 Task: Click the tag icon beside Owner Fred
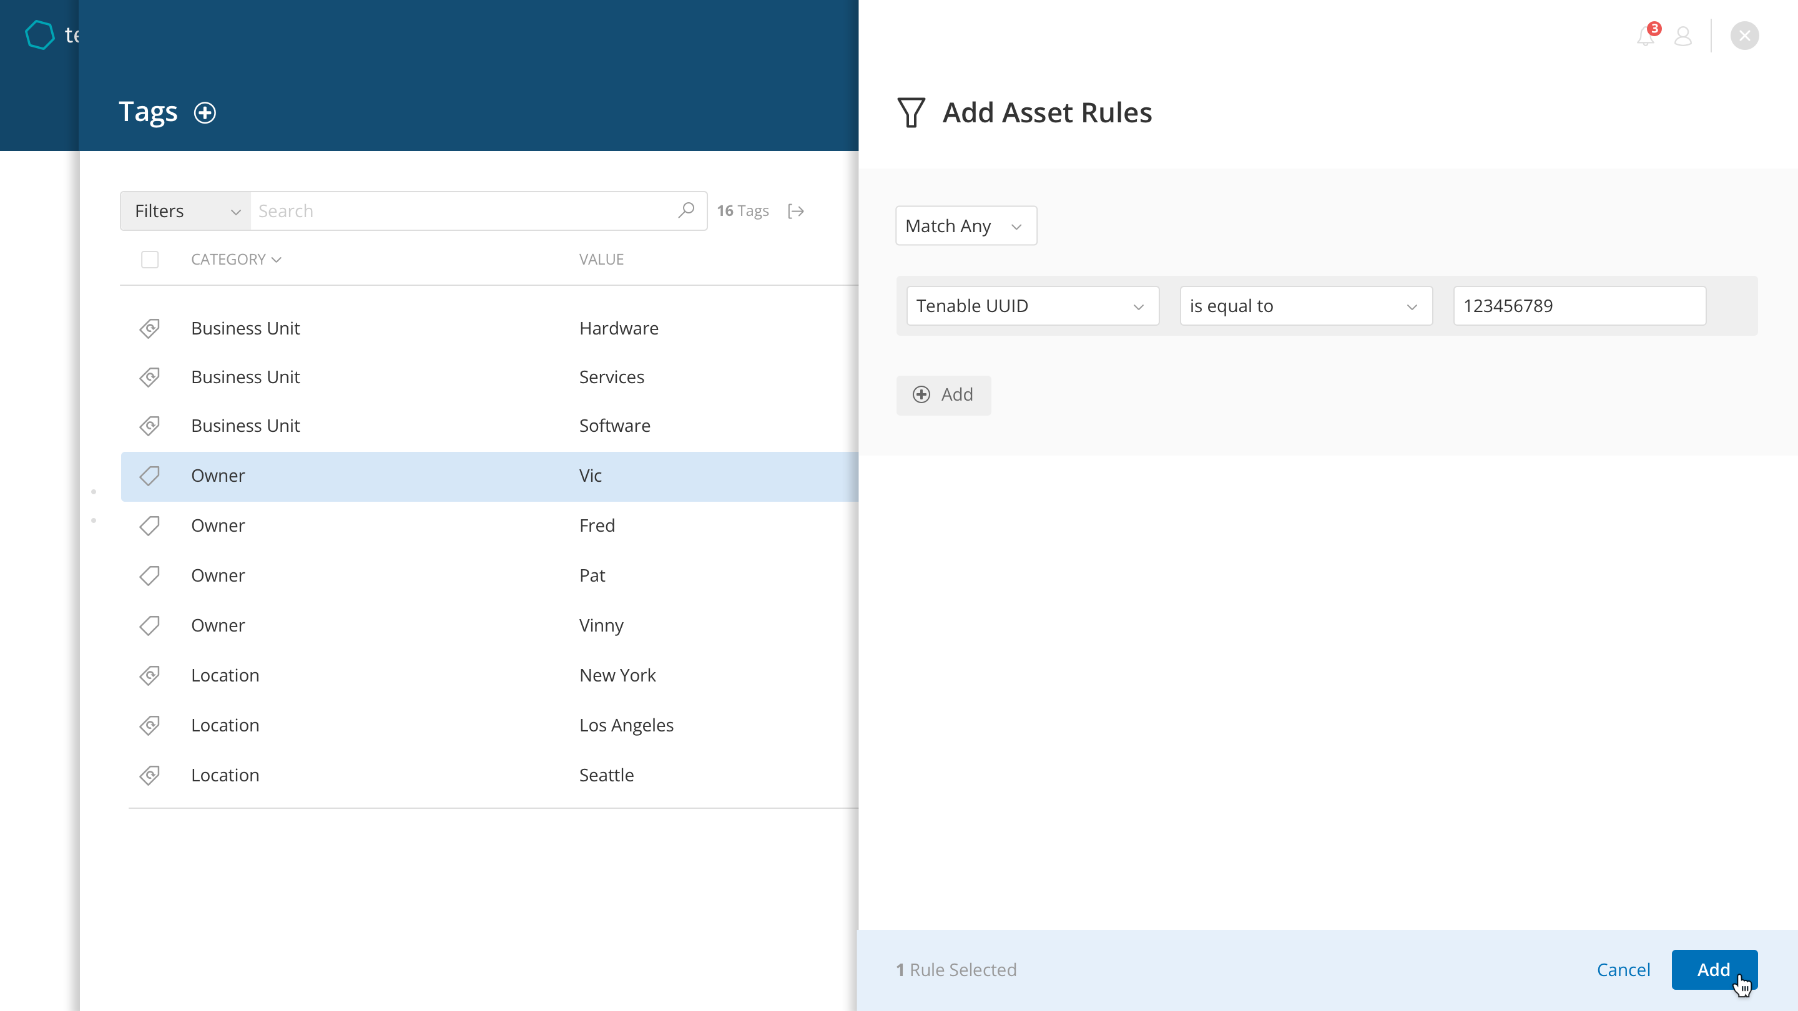tap(149, 525)
